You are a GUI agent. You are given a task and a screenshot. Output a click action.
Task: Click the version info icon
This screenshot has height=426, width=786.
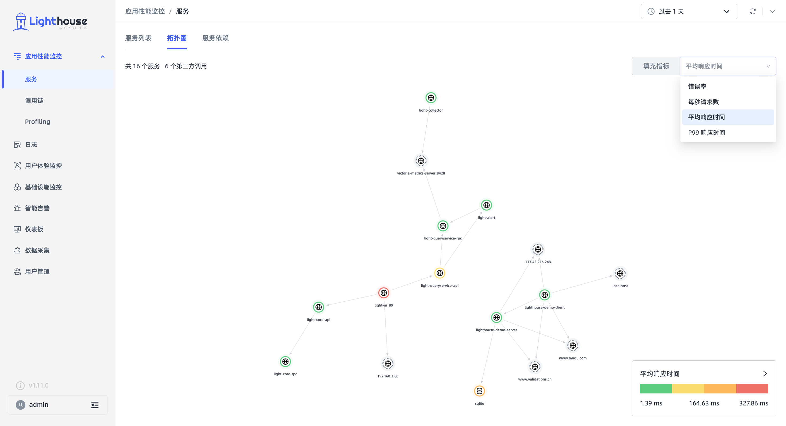(x=20, y=385)
